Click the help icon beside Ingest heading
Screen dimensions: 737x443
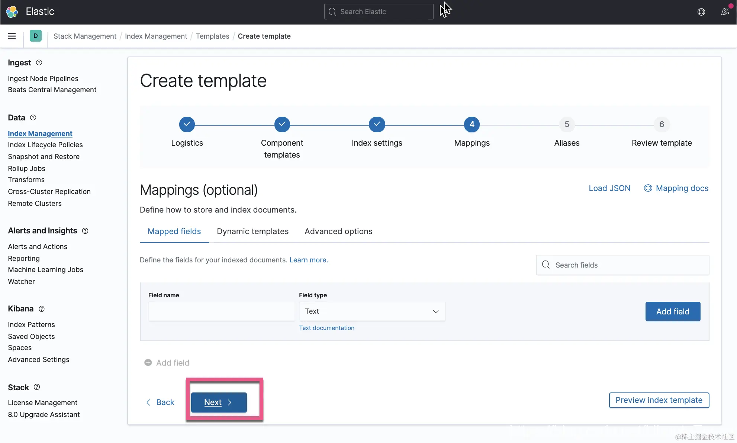39,62
